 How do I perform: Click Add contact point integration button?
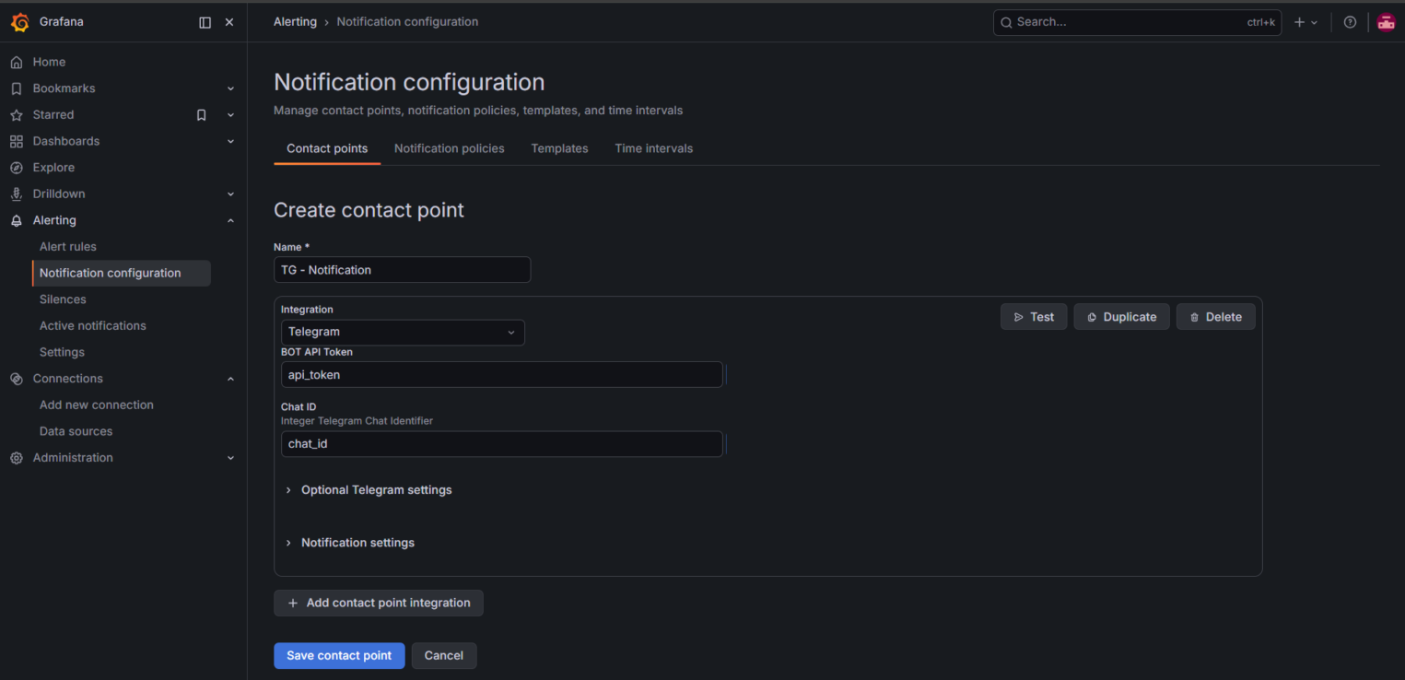click(379, 603)
